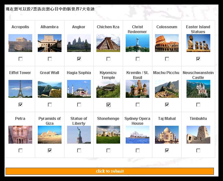
Task: Select the Sydney Opera House photo
Action: (137, 135)
